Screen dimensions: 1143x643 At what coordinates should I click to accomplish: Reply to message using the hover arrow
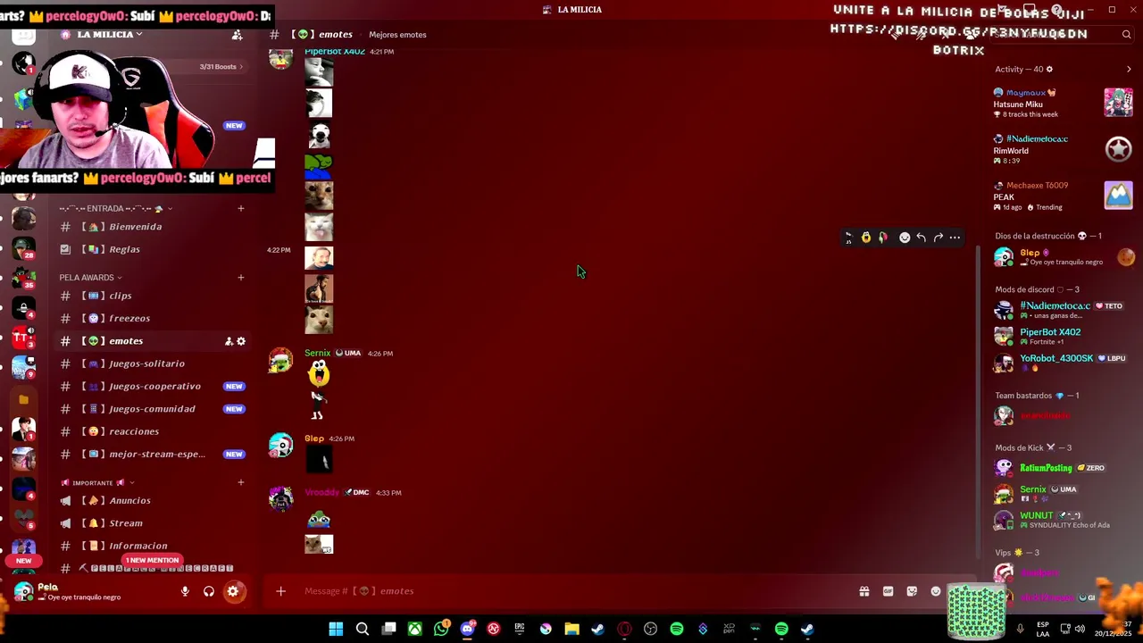coord(922,238)
